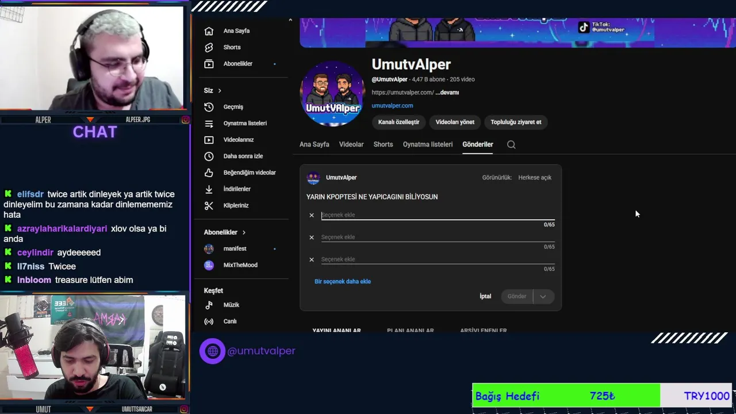
Task: Click the Instagram icon beside ALPEER.JPG
Action: coord(186,120)
